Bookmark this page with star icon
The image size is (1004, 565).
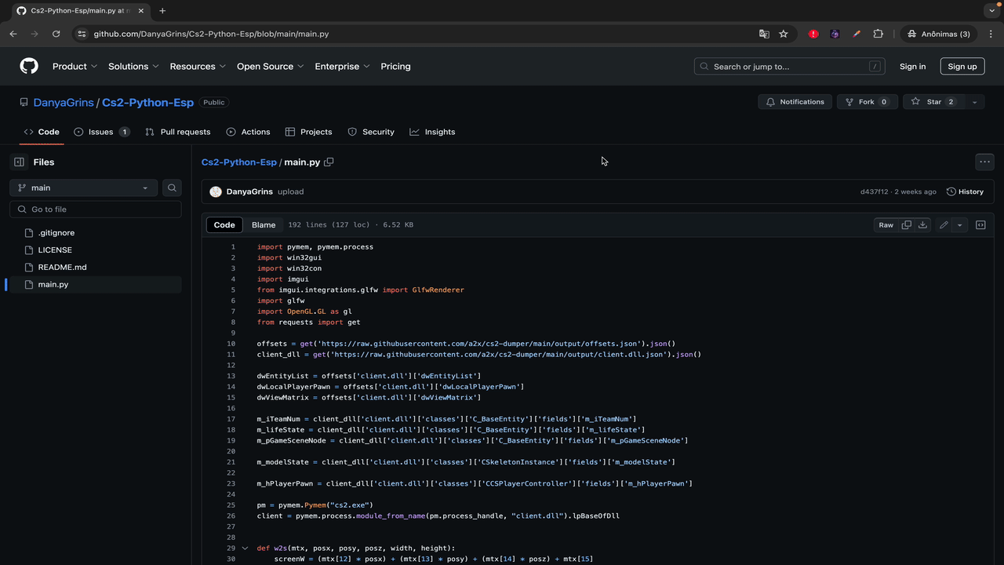coord(783,34)
